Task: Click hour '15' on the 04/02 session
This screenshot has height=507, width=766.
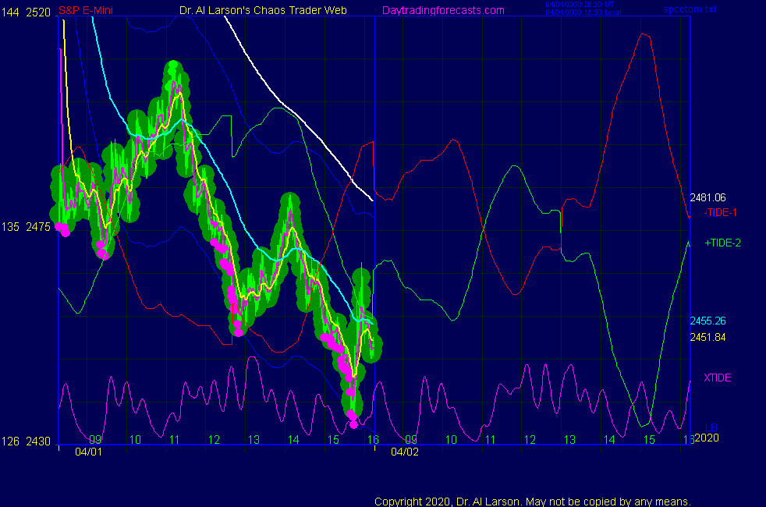Action: click(x=649, y=440)
